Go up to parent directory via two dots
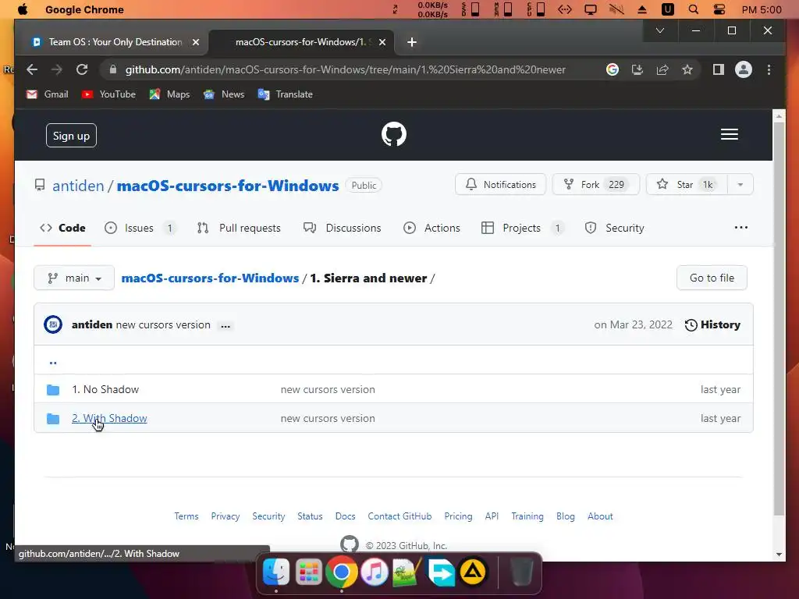 (x=53, y=363)
